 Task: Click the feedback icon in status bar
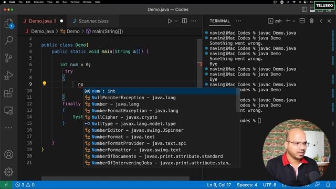point(317,185)
